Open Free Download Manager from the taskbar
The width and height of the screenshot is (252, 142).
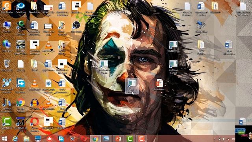pyautogui.click(x=61, y=138)
